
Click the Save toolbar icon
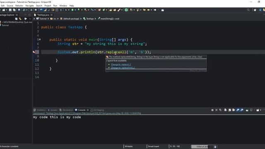10,10
